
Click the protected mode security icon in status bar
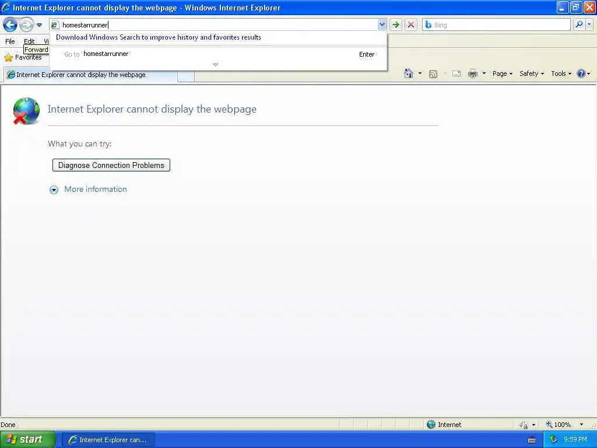524,425
